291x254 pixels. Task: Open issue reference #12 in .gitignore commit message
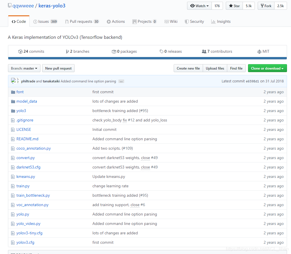point(131,120)
